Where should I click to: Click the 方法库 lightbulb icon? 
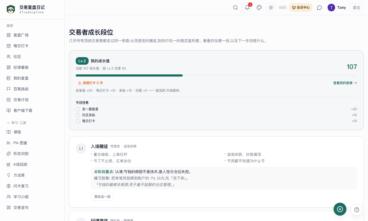pyautogui.click(x=9, y=175)
